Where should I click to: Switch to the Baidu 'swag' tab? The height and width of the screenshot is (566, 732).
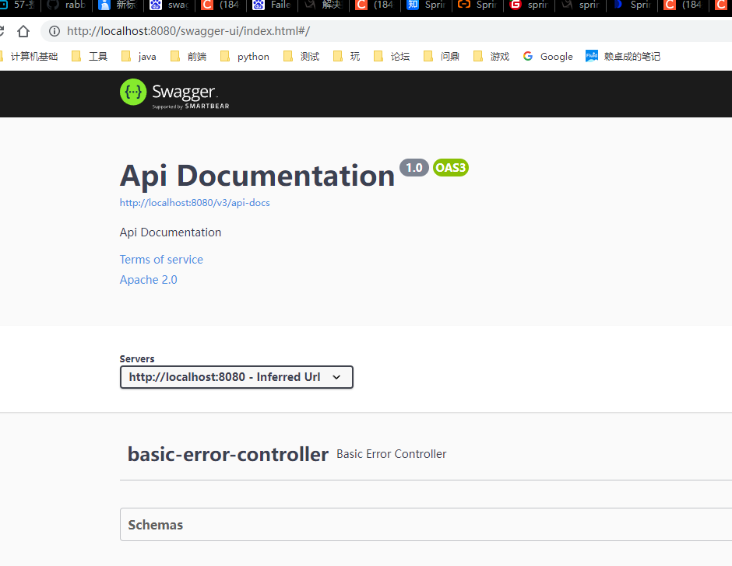click(169, 5)
